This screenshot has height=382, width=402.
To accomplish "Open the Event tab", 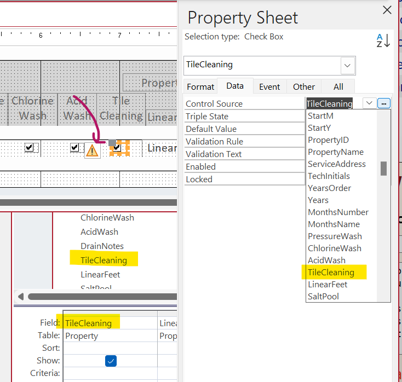I will click(269, 86).
